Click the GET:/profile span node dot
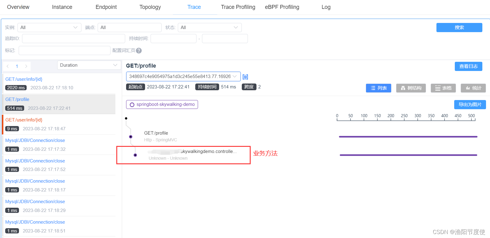The width and height of the screenshot is (490, 238). tap(131, 137)
